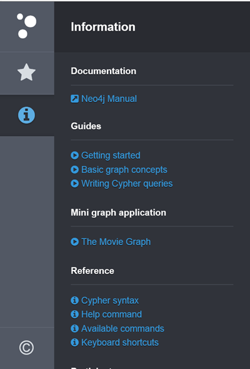This screenshot has height=369, width=250.
Task: Start the Writing Cypher queries guide
Action: pos(127,184)
